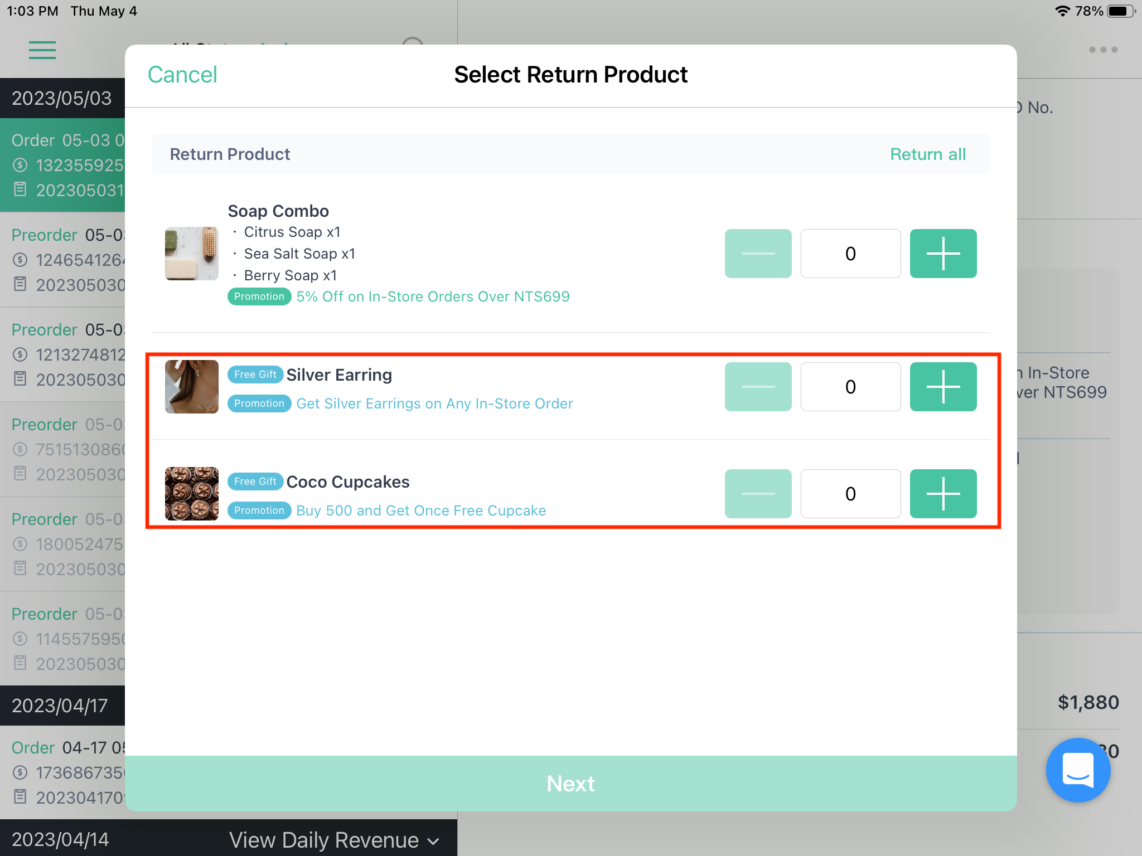Select the preorder with amount 7515130860
The image size is (1142, 856).
pos(62,449)
